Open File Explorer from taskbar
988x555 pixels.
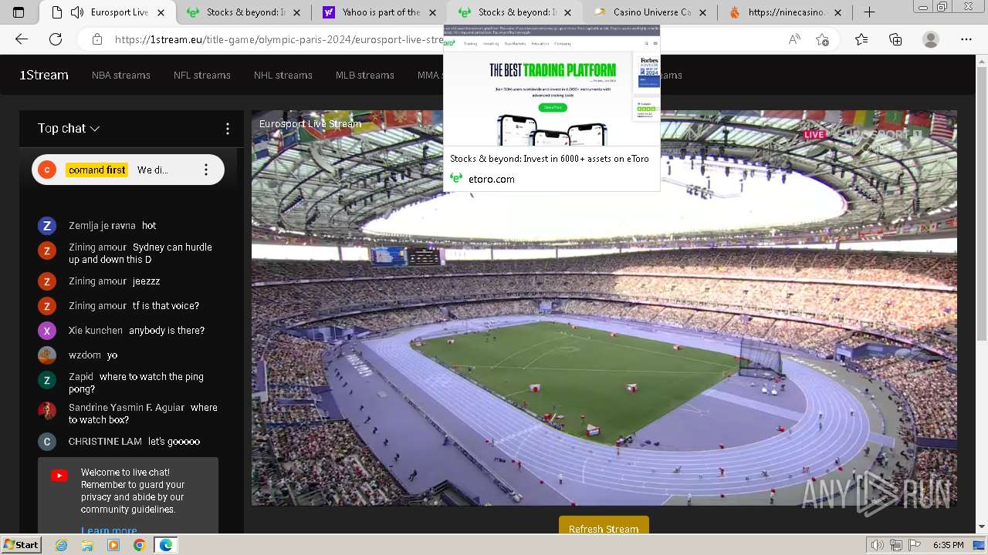pyautogui.click(x=87, y=545)
